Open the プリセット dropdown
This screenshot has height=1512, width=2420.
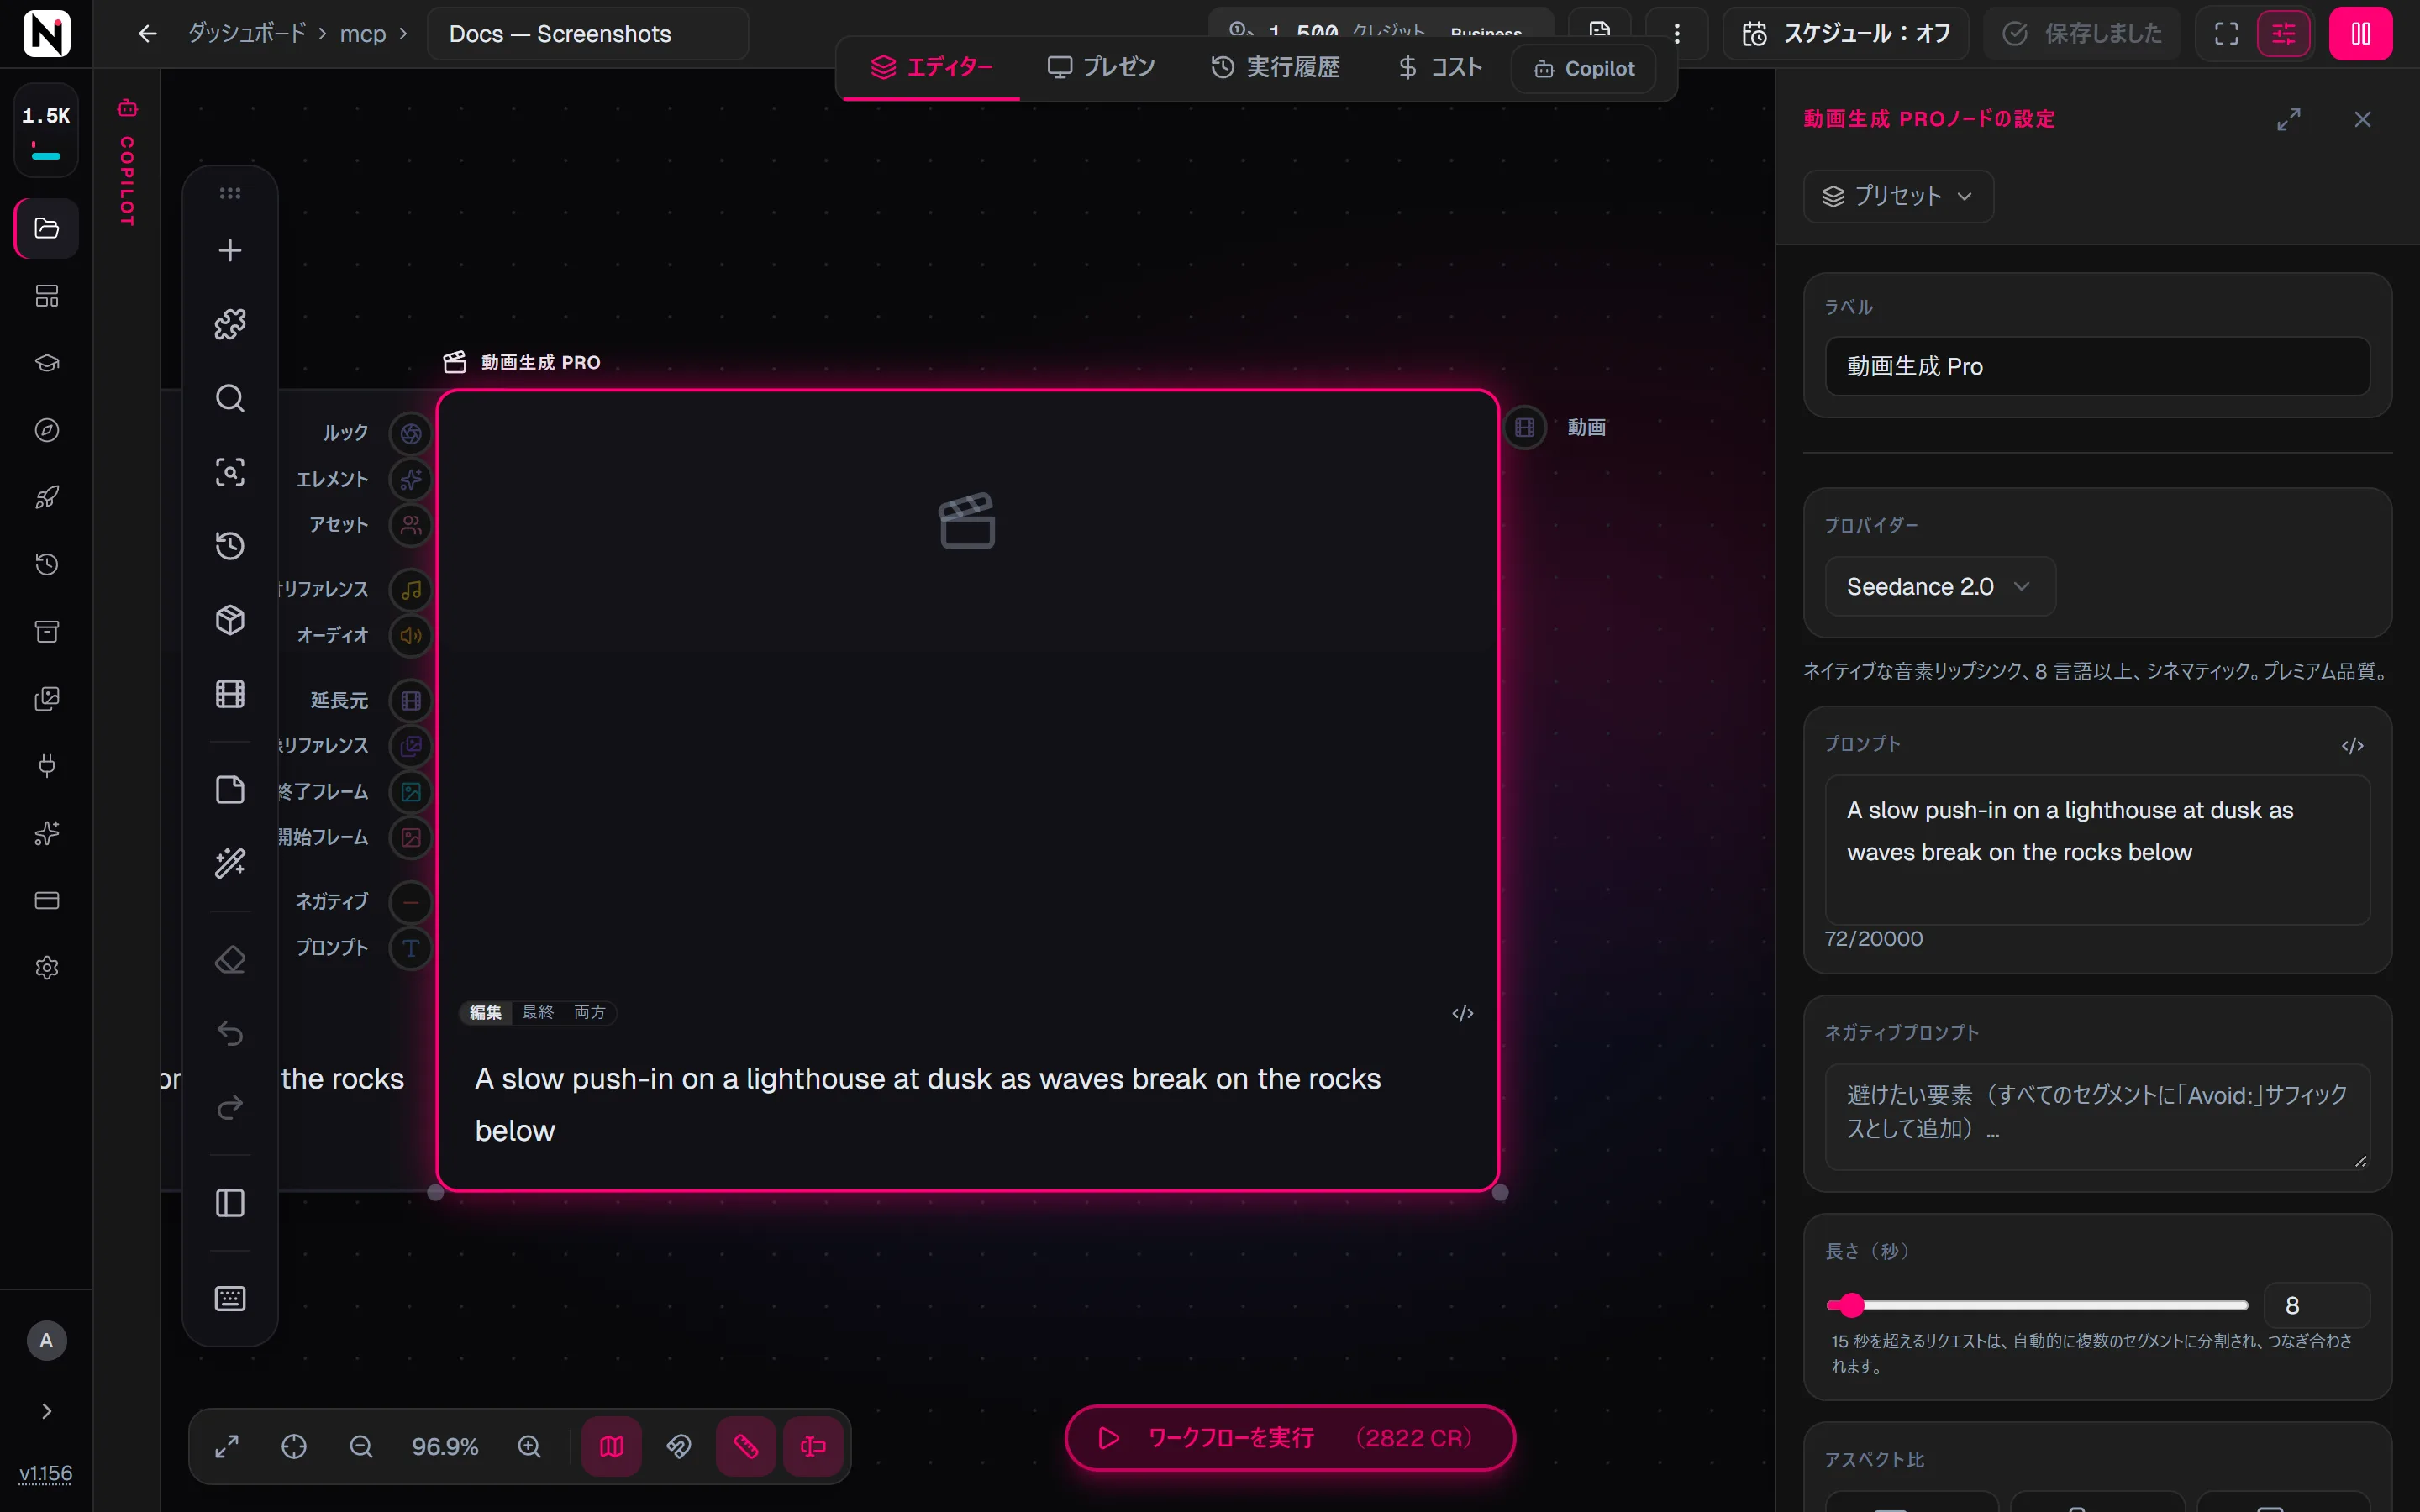coord(1898,196)
